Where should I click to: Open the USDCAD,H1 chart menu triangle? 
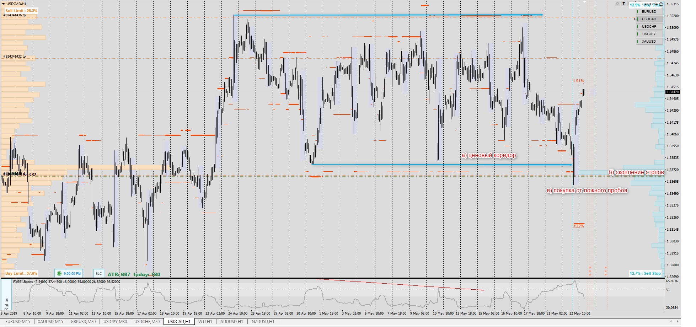click(4, 4)
